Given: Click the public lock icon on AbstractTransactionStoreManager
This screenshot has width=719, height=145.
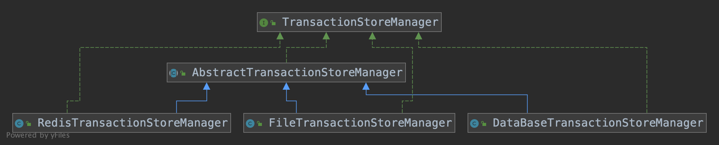Looking at the screenshot, I should coord(183,73).
